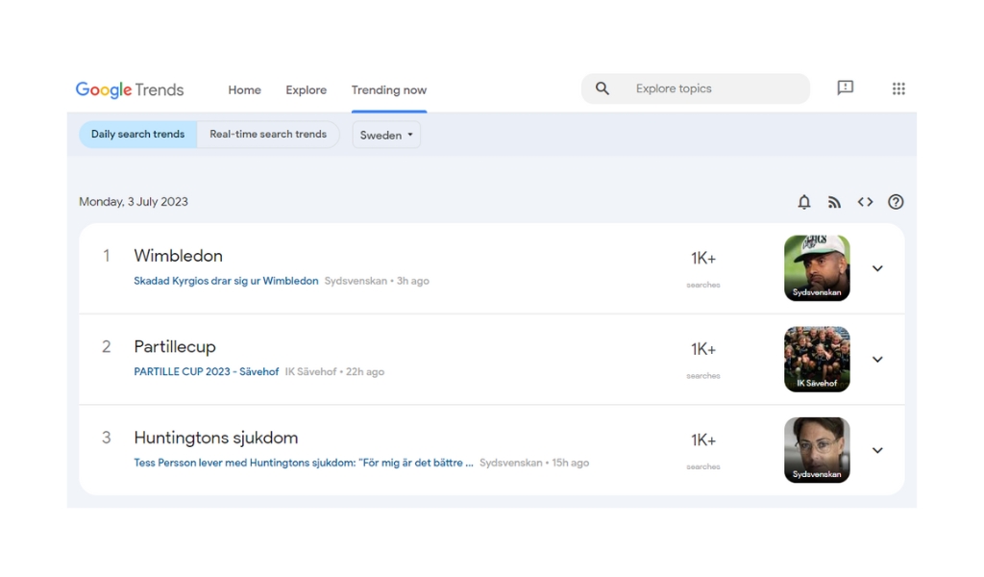
Task: Open the Sweden country dropdown
Action: click(x=386, y=135)
